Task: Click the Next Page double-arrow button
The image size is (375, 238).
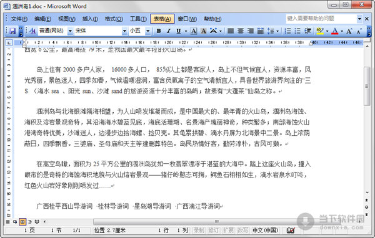Action: click(367, 214)
